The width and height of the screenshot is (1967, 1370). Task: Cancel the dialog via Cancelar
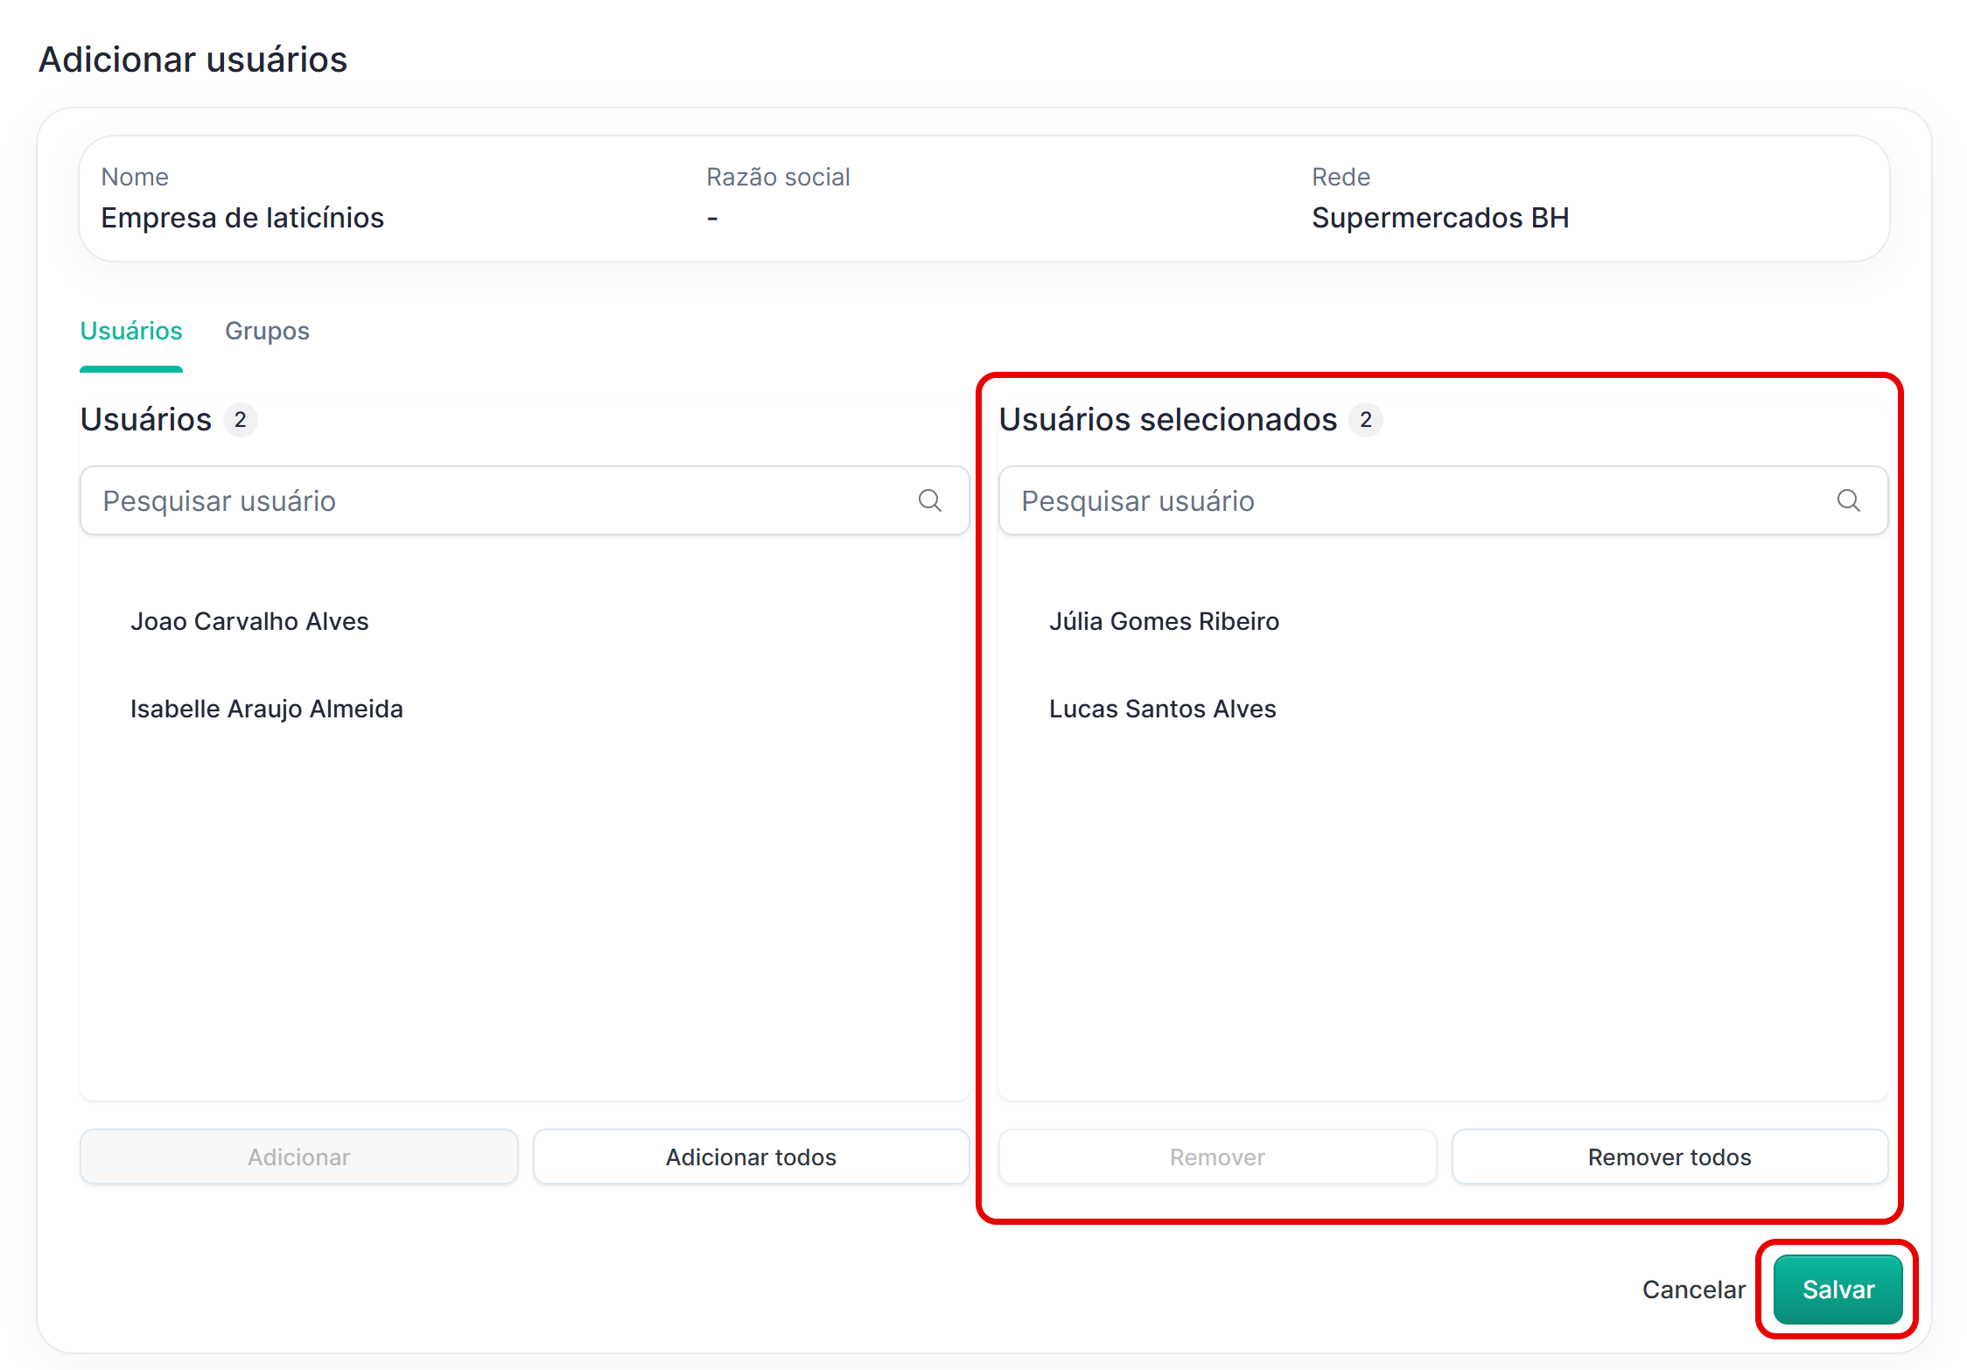tap(1693, 1290)
